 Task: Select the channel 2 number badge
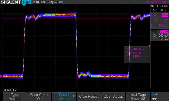[154, 32]
